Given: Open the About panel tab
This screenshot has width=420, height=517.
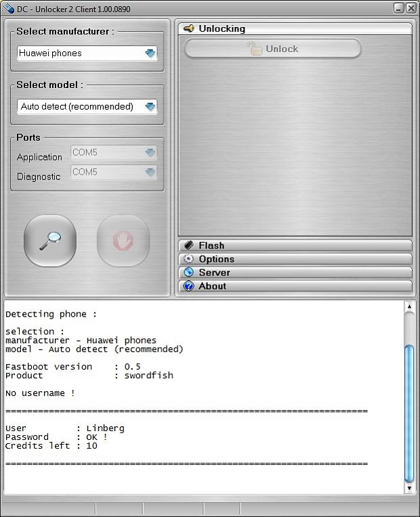Looking at the screenshot, I should tap(295, 286).
